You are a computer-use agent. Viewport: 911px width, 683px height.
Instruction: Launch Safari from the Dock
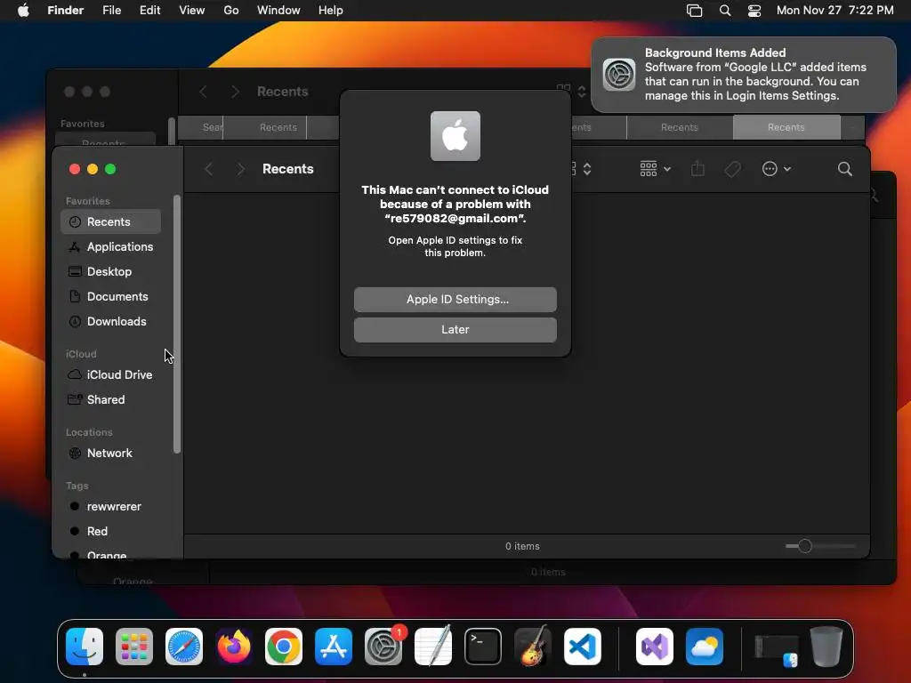point(184,647)
